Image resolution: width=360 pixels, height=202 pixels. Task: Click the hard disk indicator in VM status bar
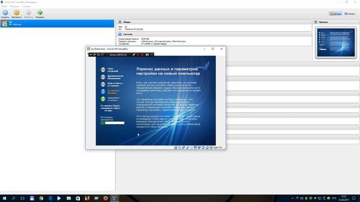click(175, 148)
